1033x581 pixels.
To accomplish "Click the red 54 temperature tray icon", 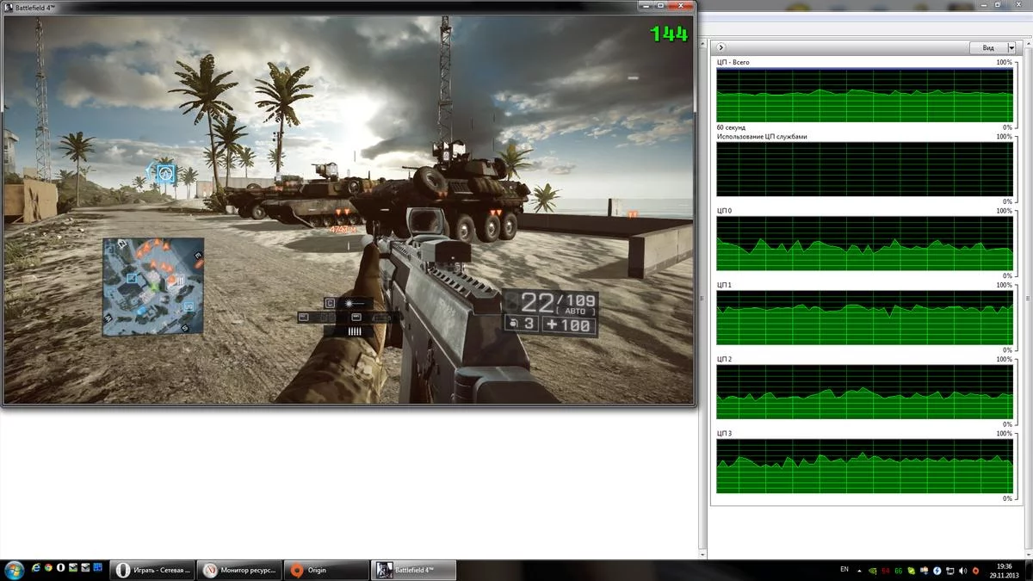I will [886, 570].
